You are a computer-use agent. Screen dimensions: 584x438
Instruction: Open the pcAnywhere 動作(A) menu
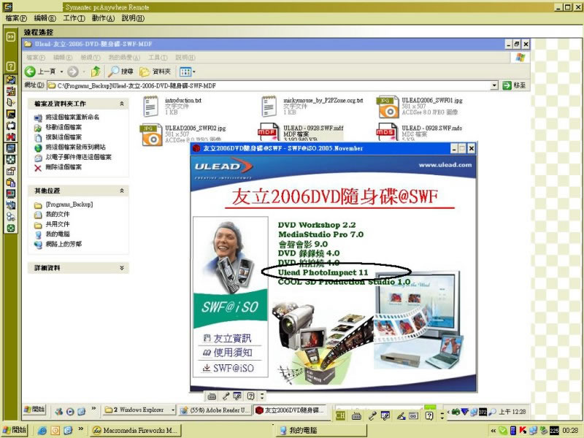click(103, 18)
